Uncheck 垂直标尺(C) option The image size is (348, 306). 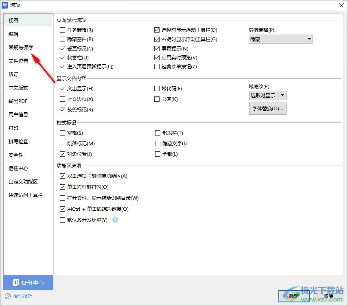click(x=63, y=48)
